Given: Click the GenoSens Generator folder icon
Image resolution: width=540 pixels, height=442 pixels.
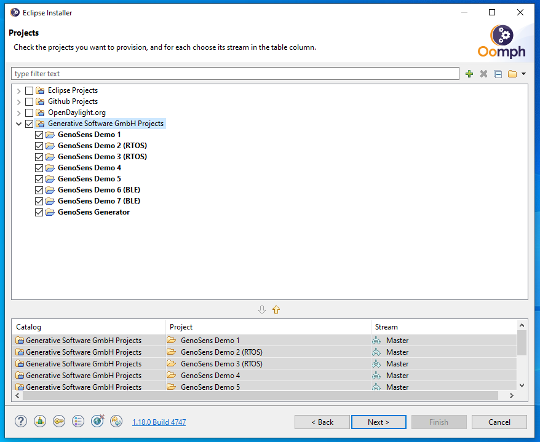Looking at the screenshot, I should pos(50,212).
